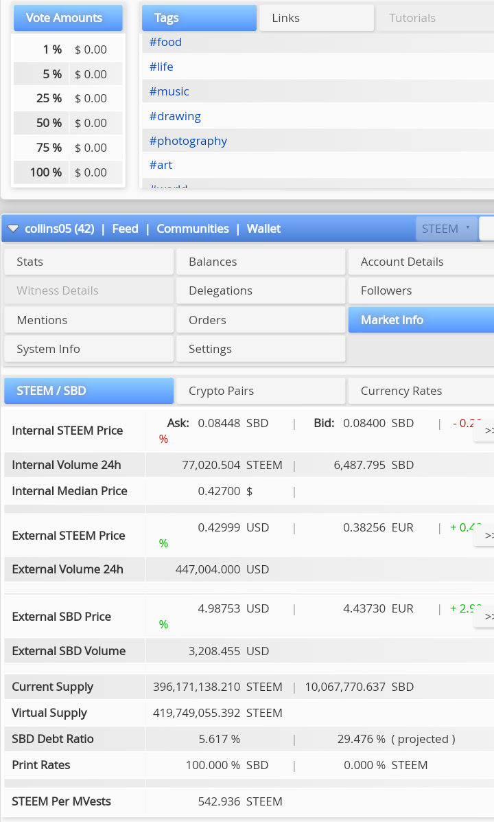Click the 3,208.455 USD SBD volume

click(x=229, y=651)
